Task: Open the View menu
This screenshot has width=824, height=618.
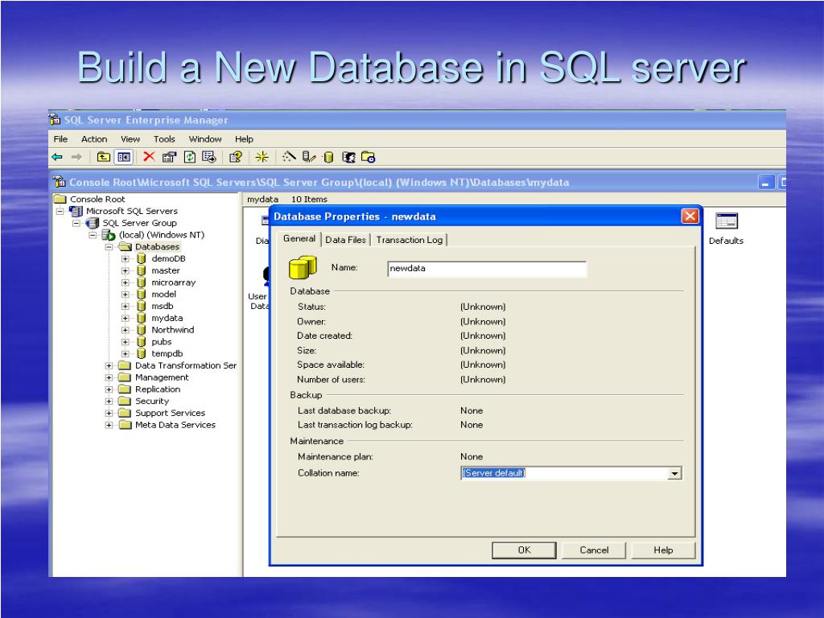Action: (130, 138)
